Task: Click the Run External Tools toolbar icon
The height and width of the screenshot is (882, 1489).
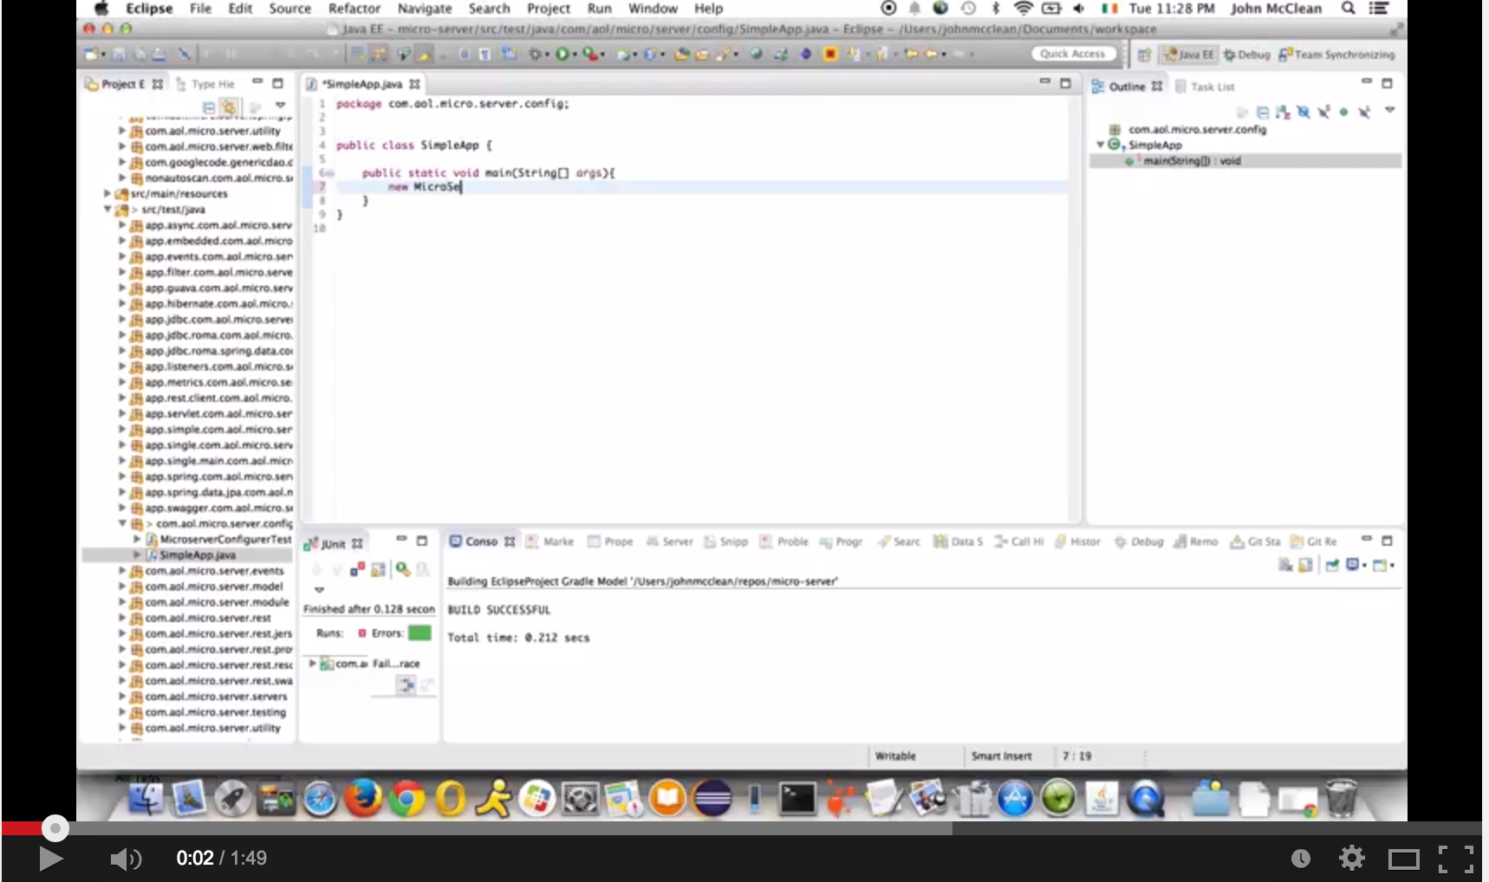Action: (x=590, y=54)
